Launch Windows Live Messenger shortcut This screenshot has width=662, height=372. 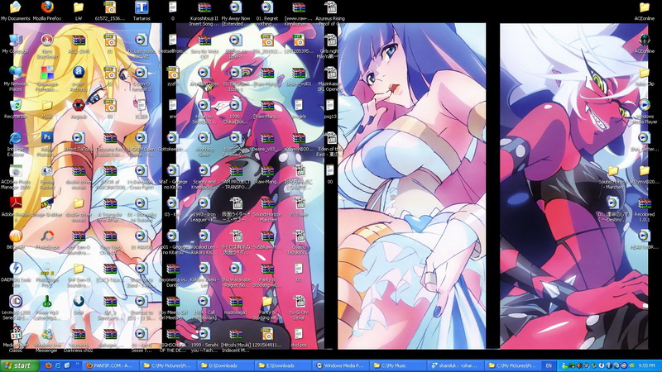tap(47, 341)
